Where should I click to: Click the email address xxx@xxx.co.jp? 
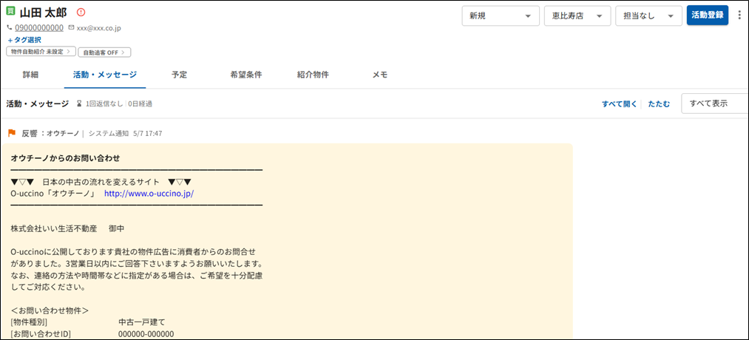click(x=99, y=28)
